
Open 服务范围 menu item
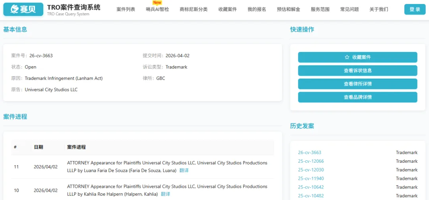point(320,10)
